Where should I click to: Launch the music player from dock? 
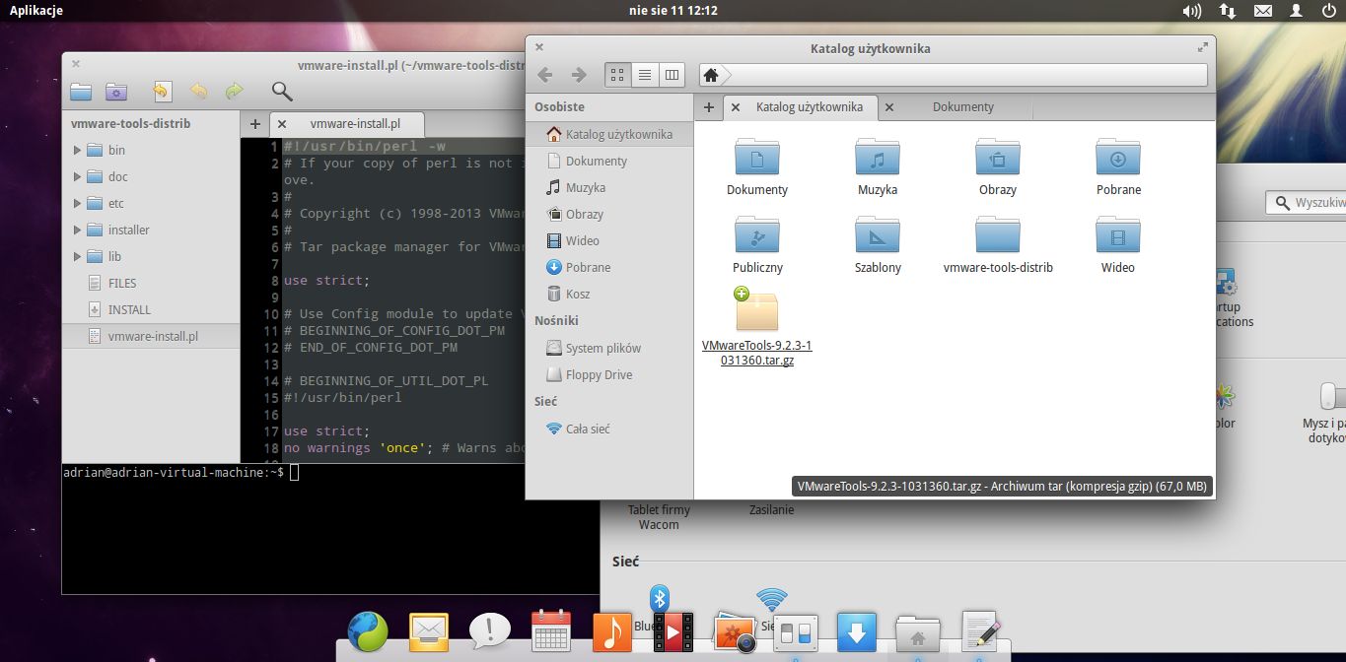tap(611, 631)
